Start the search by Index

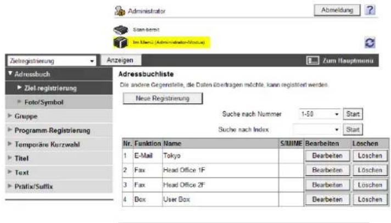353,130
